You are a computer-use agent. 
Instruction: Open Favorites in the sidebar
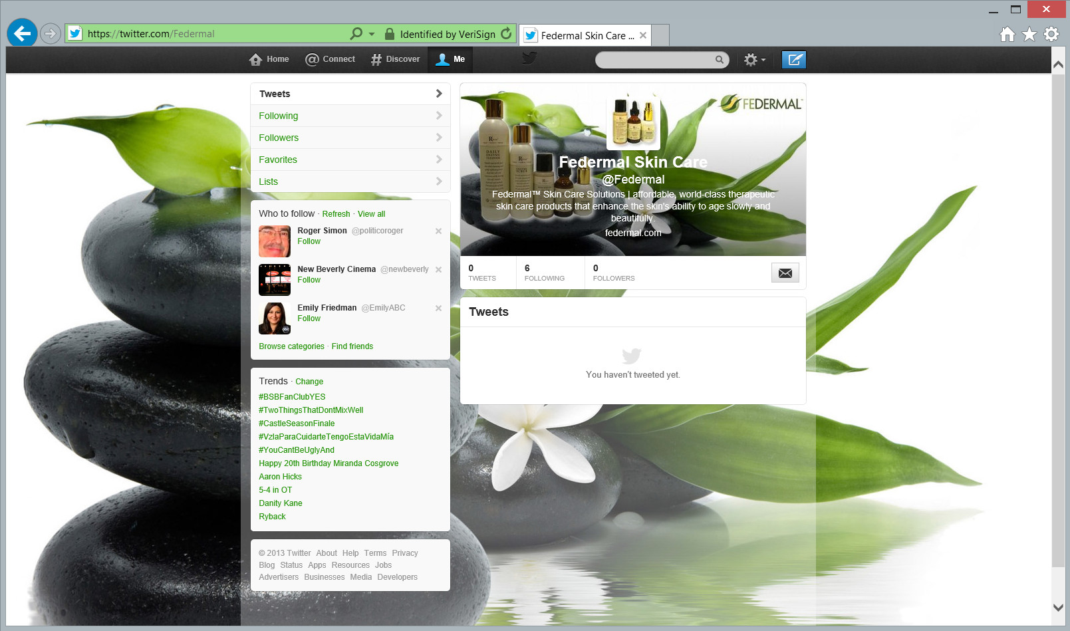[350, 160]
